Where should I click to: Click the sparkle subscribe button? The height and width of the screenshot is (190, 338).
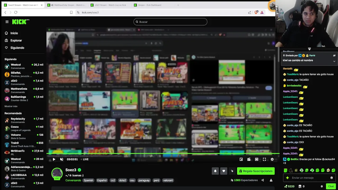tap(232, 171)
